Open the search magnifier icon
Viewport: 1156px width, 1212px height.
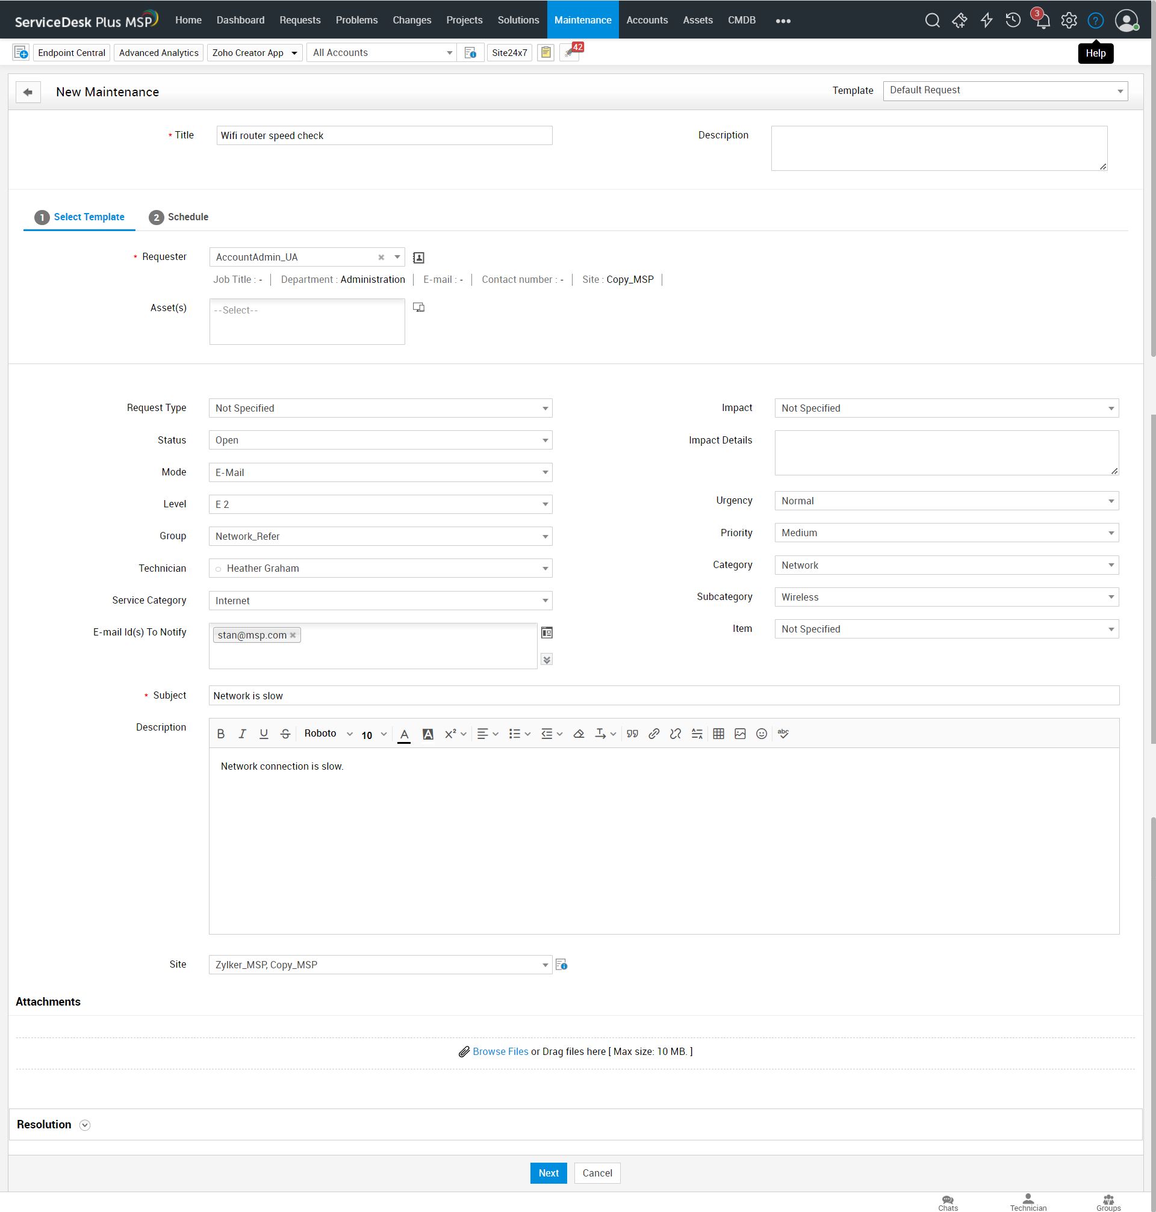pyautogui.click(x=932, y=21)
